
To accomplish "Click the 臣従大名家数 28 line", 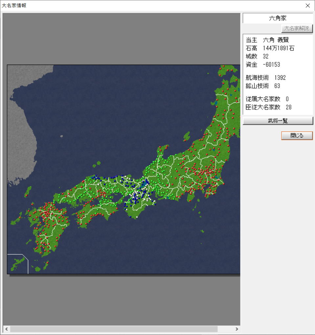I will [x=268, y=107].
